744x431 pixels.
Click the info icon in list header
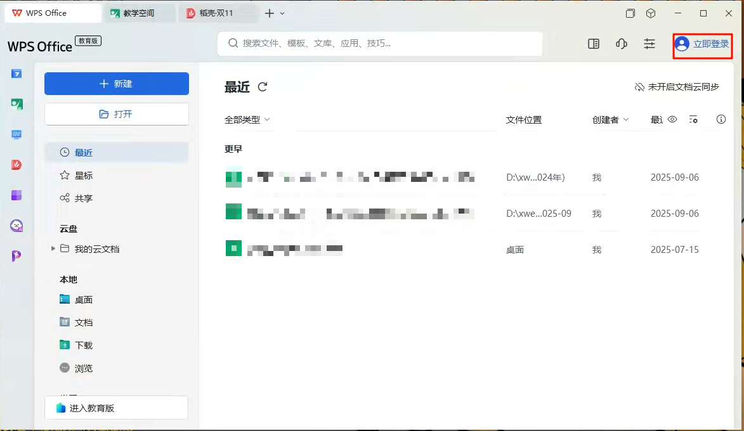(721, 119)
